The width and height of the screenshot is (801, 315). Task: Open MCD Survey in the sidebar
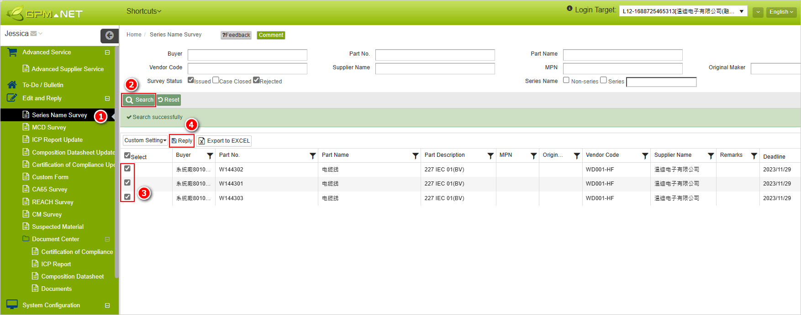tap(49, 128)
